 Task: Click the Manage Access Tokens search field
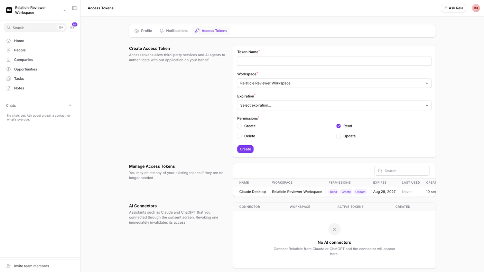(x=402, y=171)
